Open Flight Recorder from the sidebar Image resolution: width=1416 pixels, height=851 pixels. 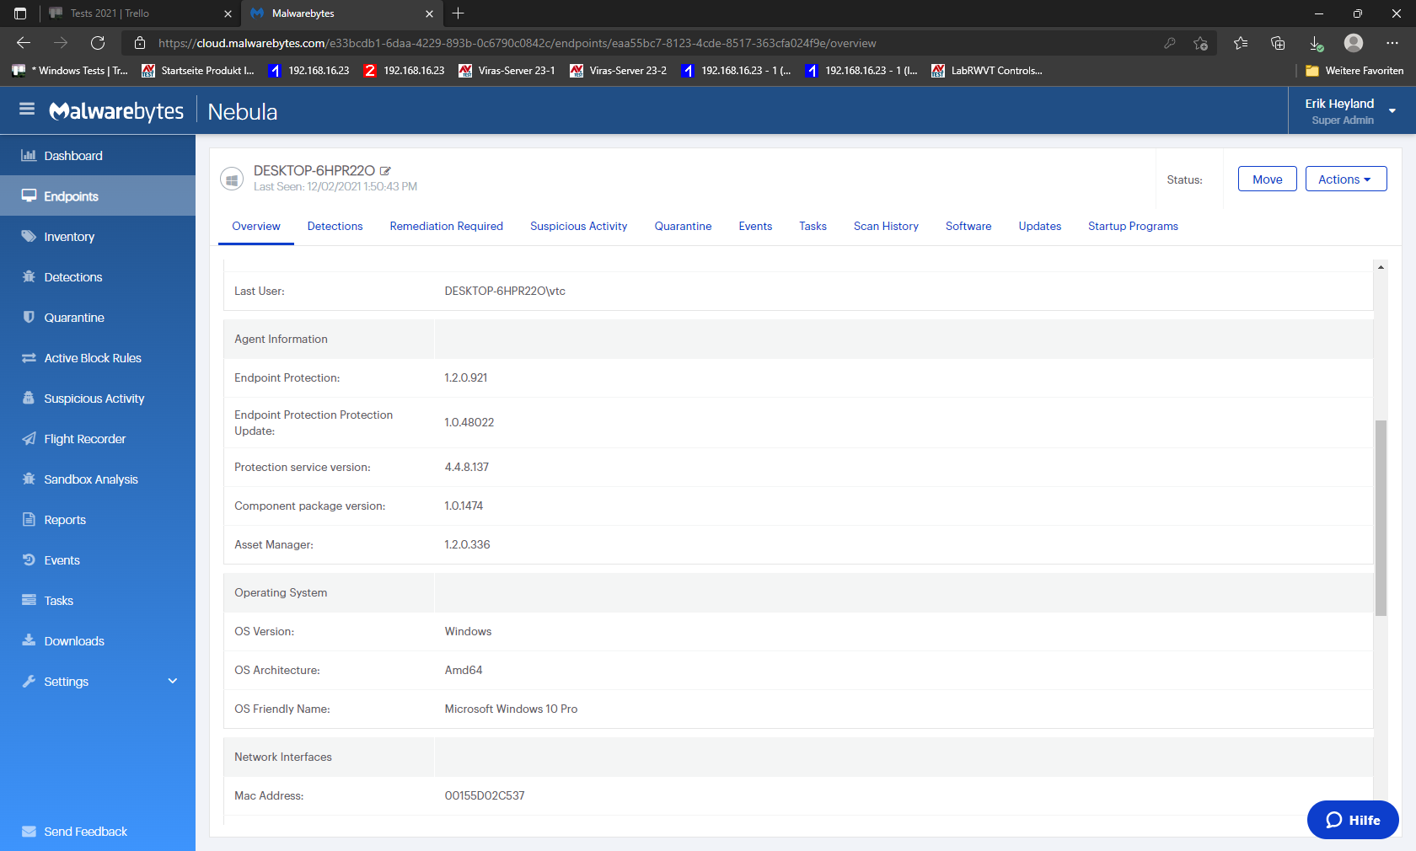click(x=84, y=439)
